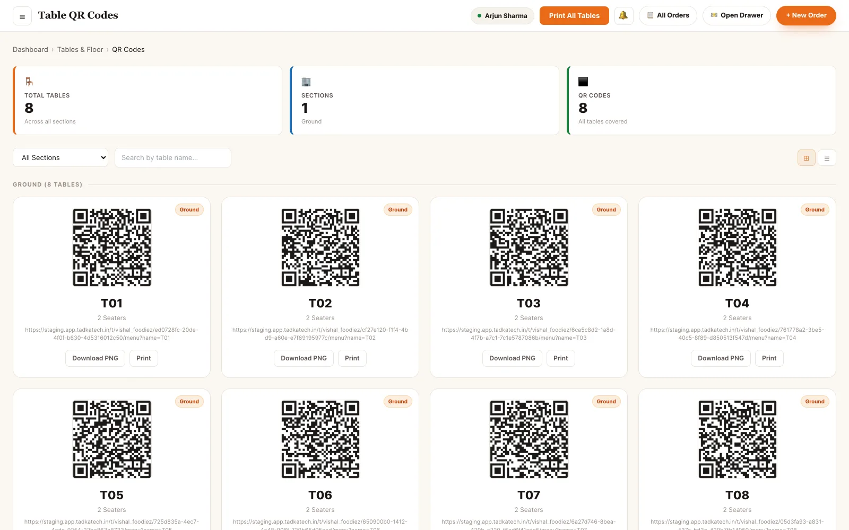
Task: Create a New Order
Action: click(806, 15)
